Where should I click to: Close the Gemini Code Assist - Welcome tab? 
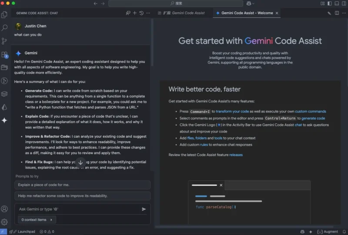(x=277, y=13)
